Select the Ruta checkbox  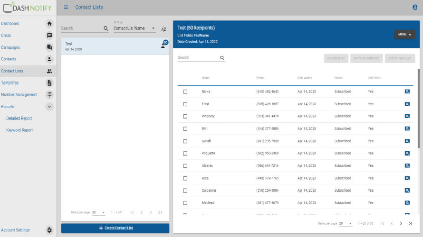pos(185,178)
